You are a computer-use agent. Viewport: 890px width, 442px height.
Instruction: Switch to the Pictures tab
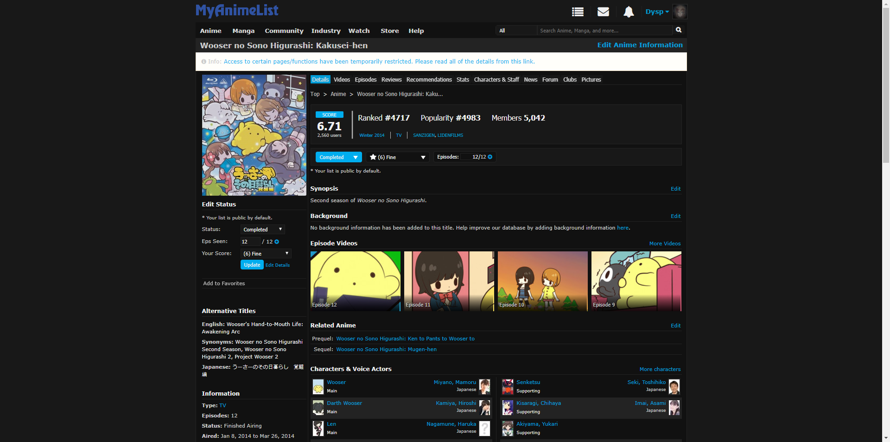point(591,80)
